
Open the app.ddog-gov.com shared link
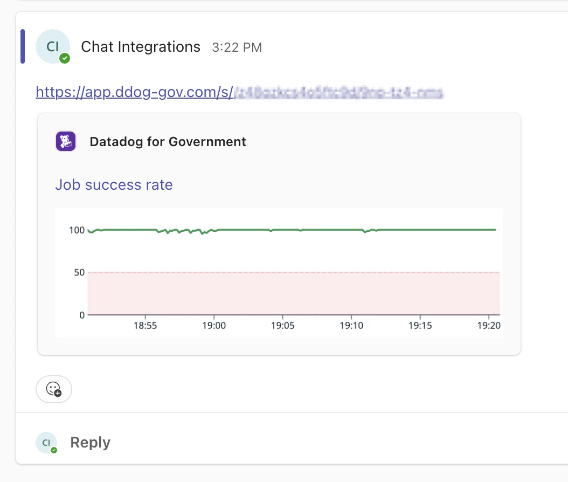[239, 92]
